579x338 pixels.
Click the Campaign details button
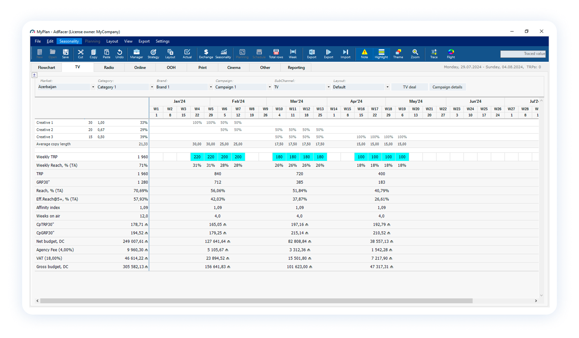[x=447, y=87]
